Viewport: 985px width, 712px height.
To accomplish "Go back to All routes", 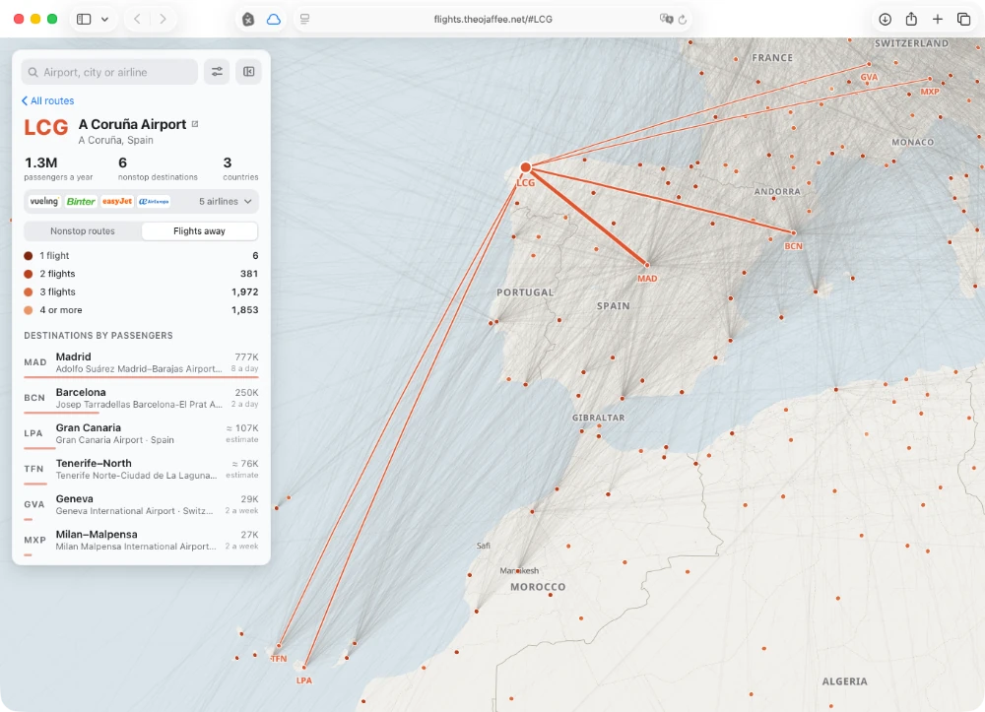I will pos(47,100).
